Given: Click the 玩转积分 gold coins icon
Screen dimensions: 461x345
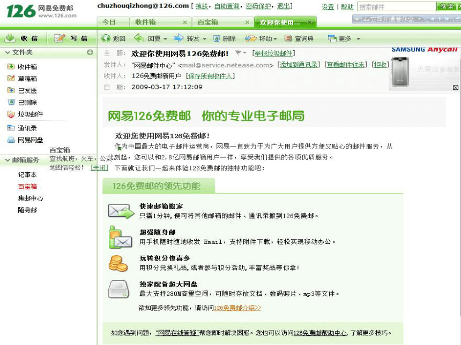Looking at the screenshot, I should (118, 263).
